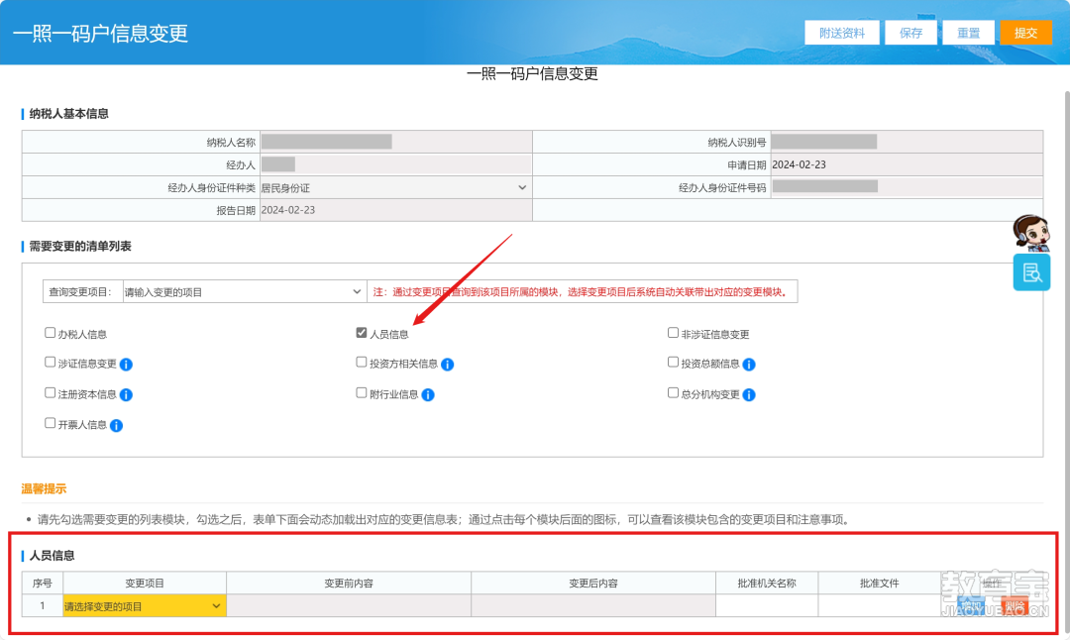
Task: Open info icon next to 附行业信息
Action: [428, 395]
